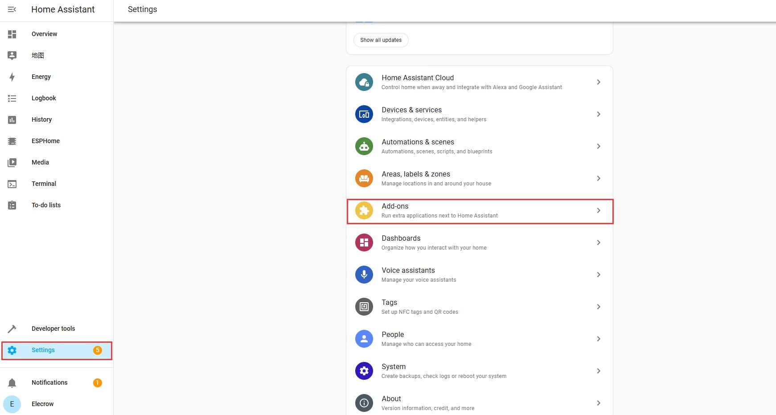Click the Show all updates button

(381, 40)
